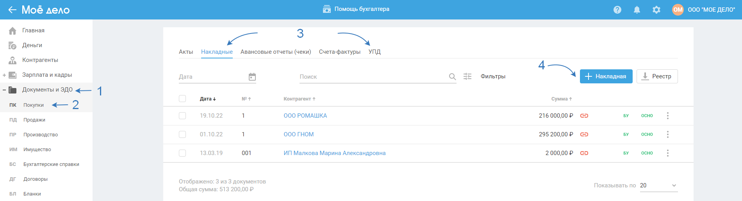Open three-dot menu for ООО ГНОМ row
The height and width of the screenshot is (201, 742).
click(668, 134)
